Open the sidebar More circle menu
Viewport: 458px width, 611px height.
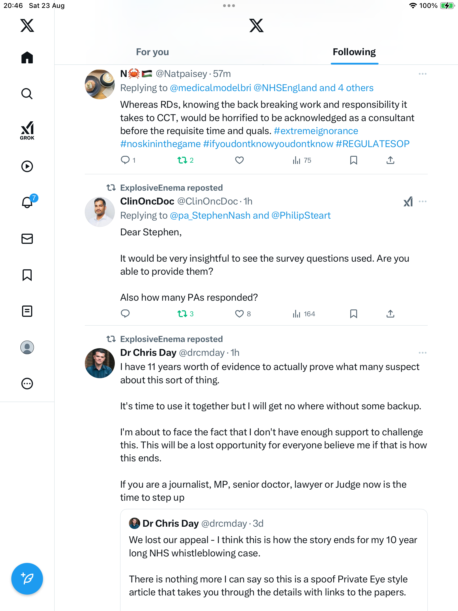pos(27,384)
